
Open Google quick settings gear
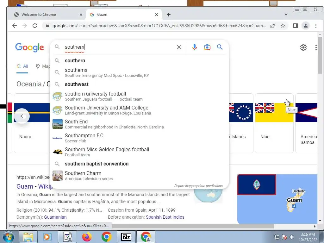point(303,47)
